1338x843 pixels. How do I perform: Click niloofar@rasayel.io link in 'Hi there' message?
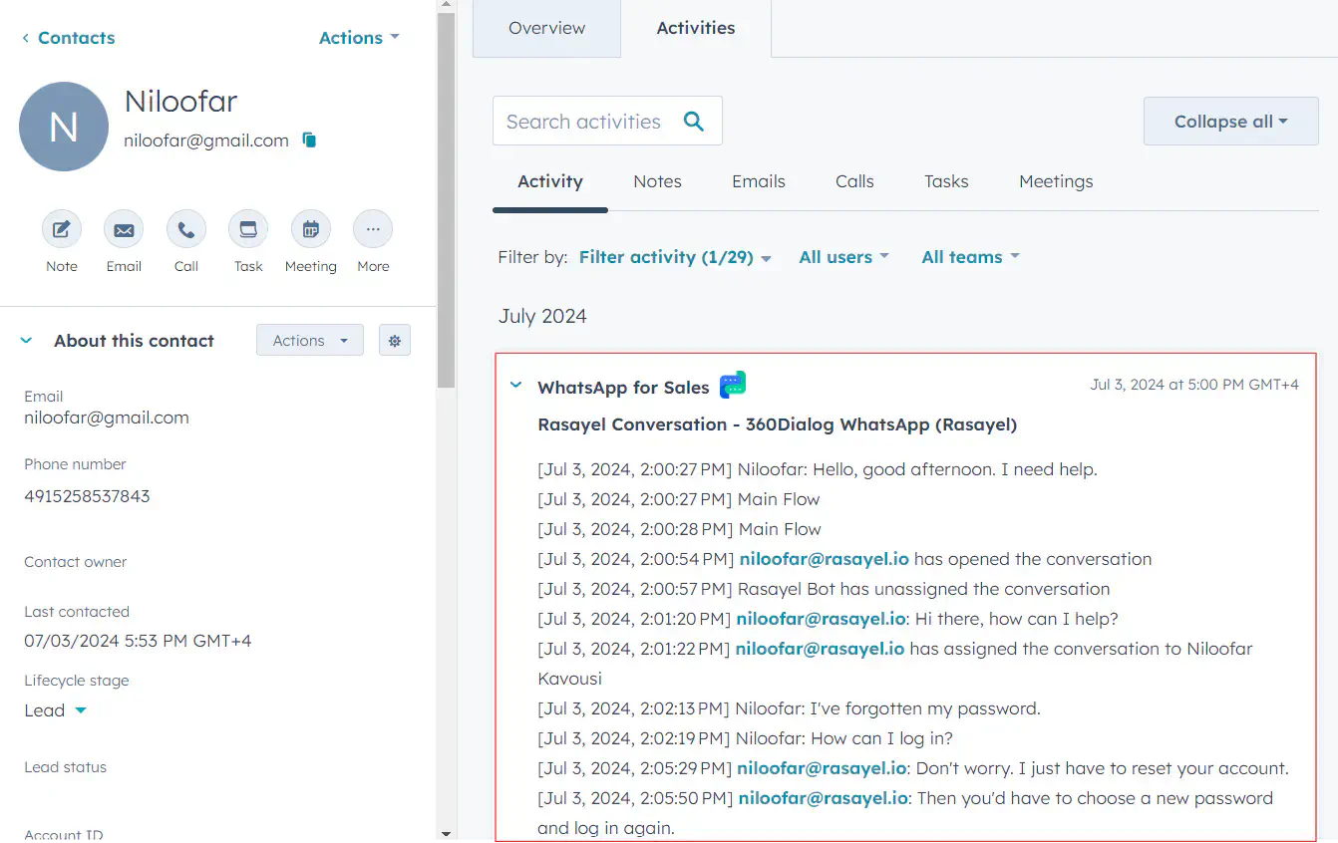(x=822, y=619)
